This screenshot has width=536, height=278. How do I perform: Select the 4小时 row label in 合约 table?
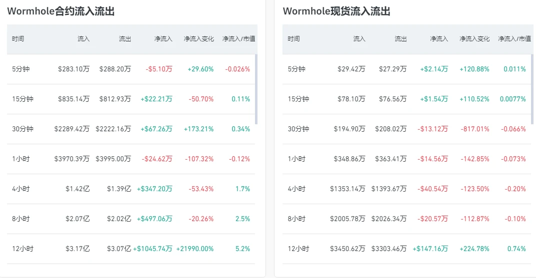21,189
